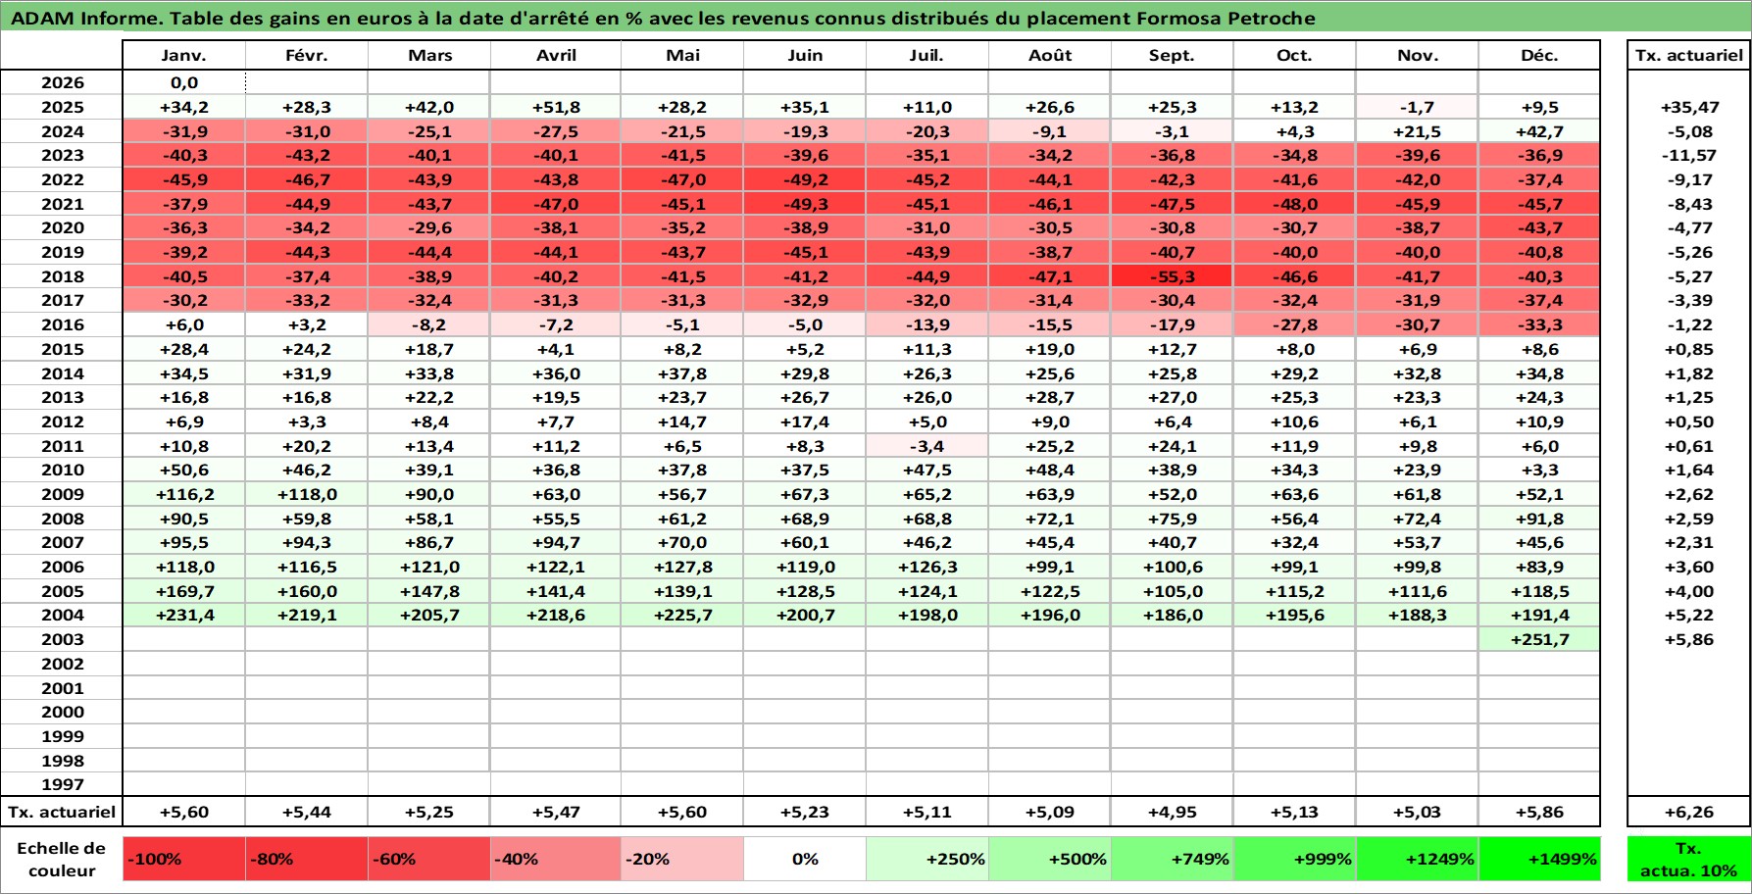Viewport: 1752px width, 894px height.
Task: Select the 1997 row label
Action: (62, 784)
